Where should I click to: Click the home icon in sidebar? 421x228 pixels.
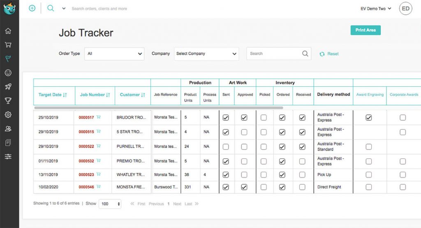point(8,31)
